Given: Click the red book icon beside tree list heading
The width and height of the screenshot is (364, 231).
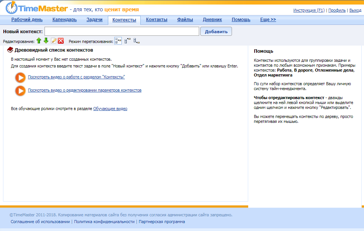Looking at the screenshot, I should [10, 50].
